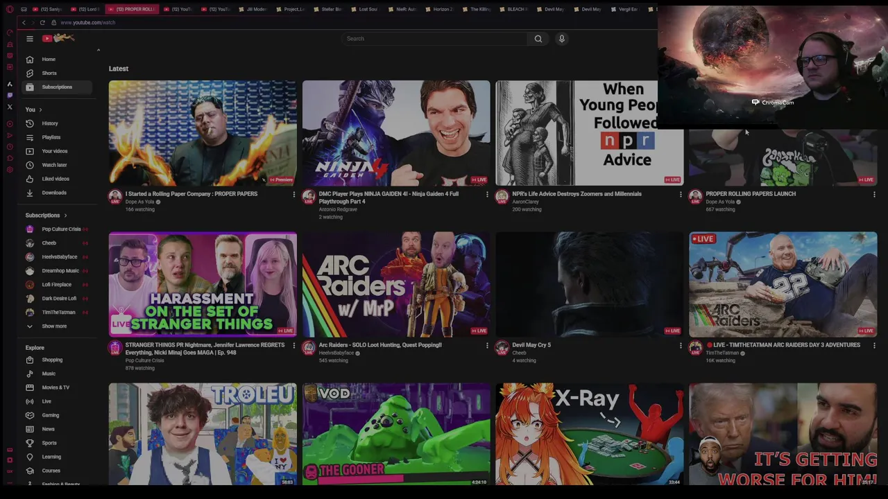
Task: Switch to the BLEACH browser tab
Action: (x=514, y=9)
